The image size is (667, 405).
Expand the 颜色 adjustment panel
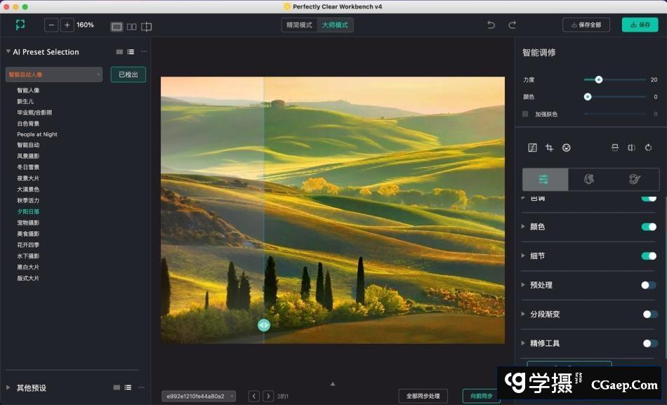(x=524, y=227)
